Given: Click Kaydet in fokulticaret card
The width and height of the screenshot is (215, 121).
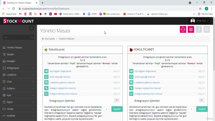Looking at the screenshot, I should pyautogui.click(x=117, y=109).
